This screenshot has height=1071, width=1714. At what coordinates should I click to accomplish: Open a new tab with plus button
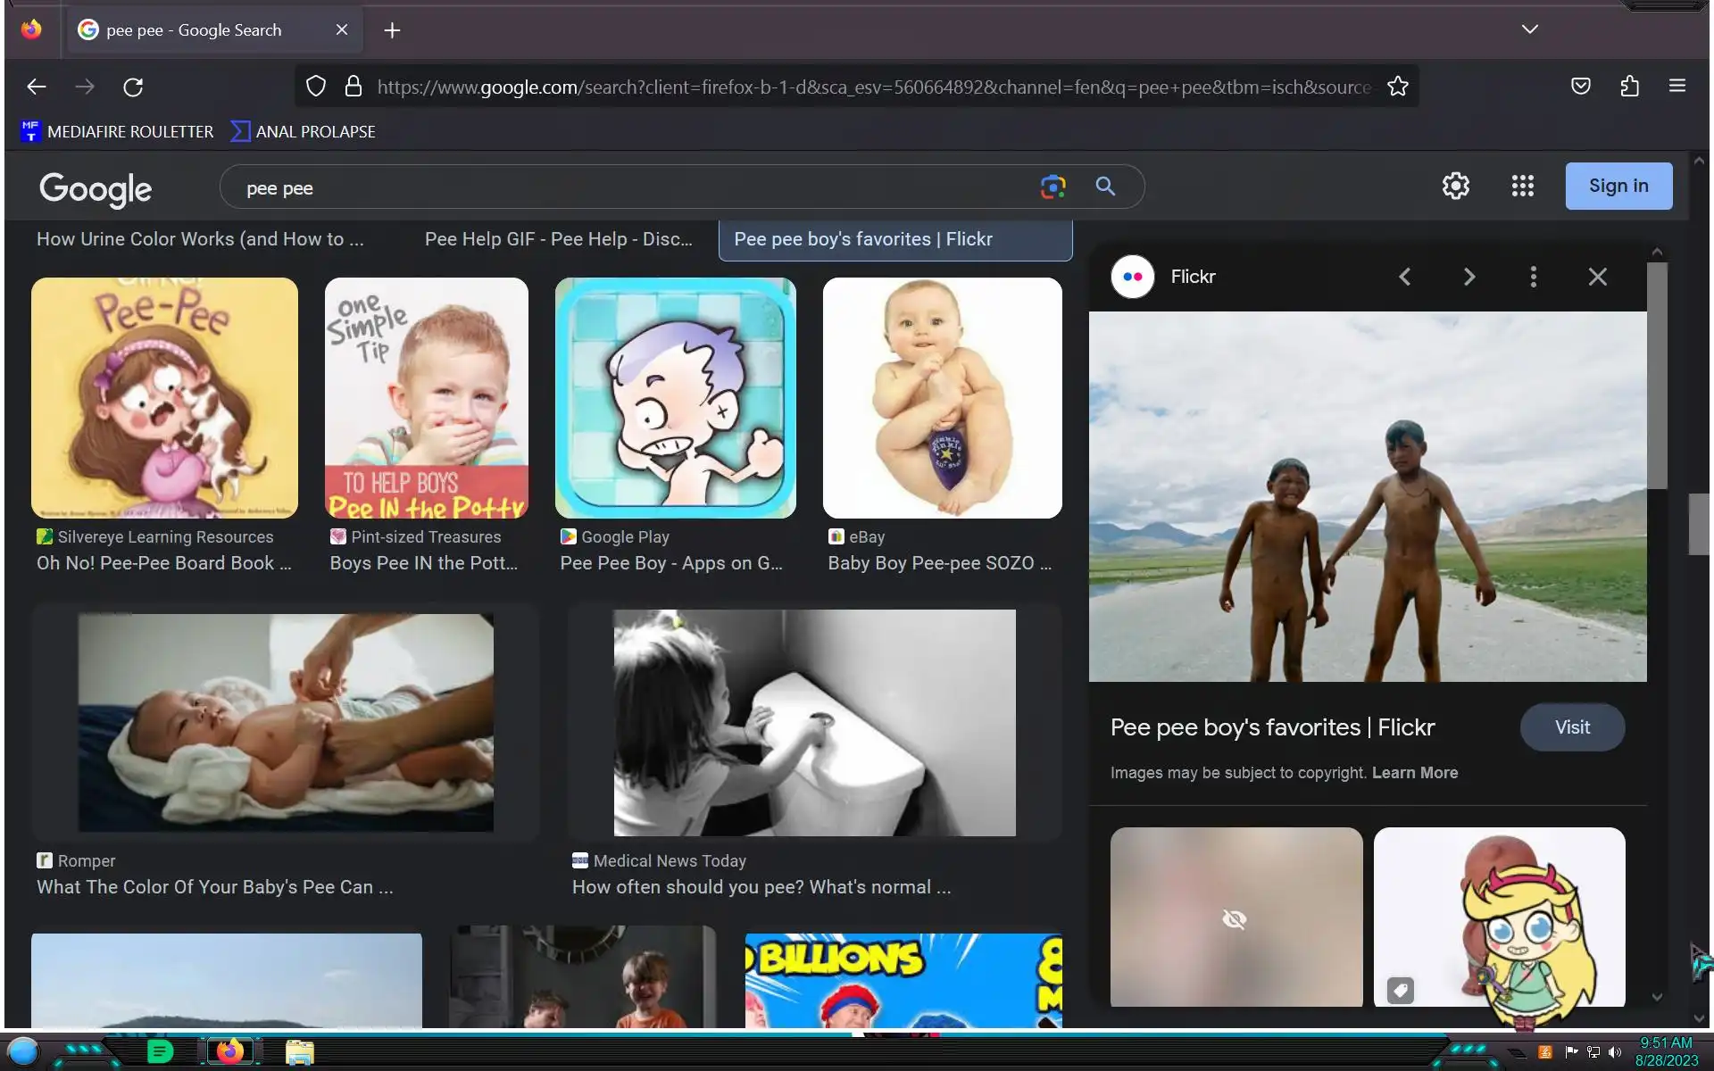[392, 30]
